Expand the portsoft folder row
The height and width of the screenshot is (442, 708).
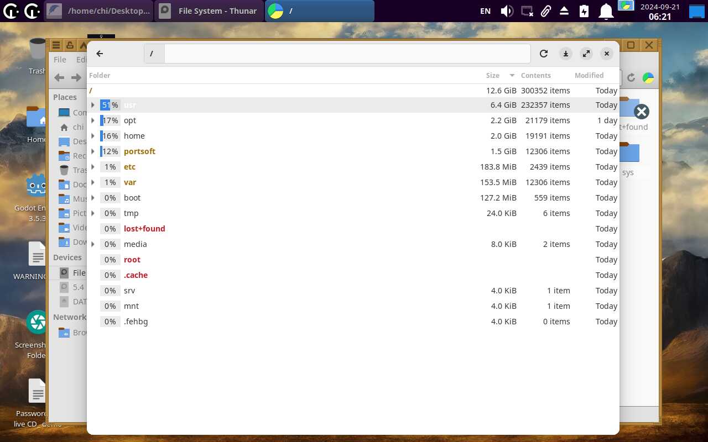[x=93, y=151]
